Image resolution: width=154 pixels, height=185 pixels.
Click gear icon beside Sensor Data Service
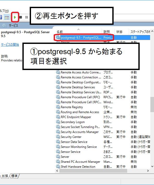point(58,141)
